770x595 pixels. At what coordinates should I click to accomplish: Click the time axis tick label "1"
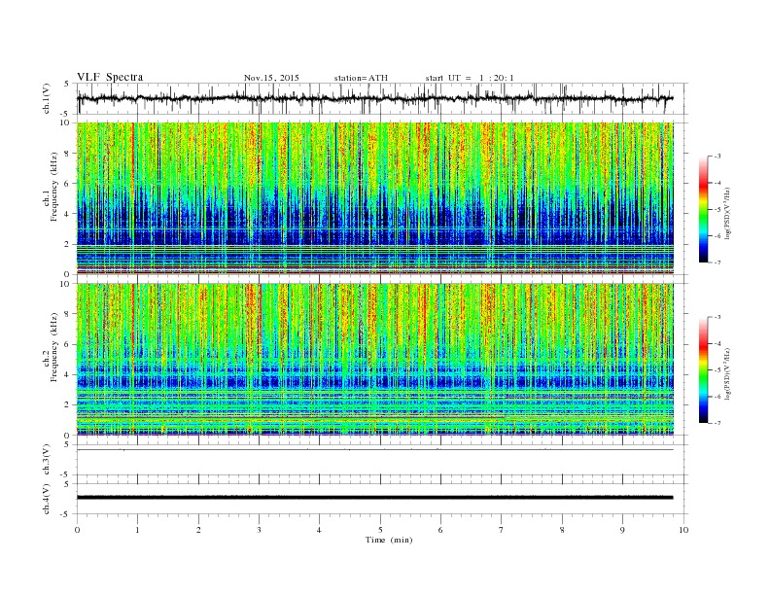(x=138, y=530)
